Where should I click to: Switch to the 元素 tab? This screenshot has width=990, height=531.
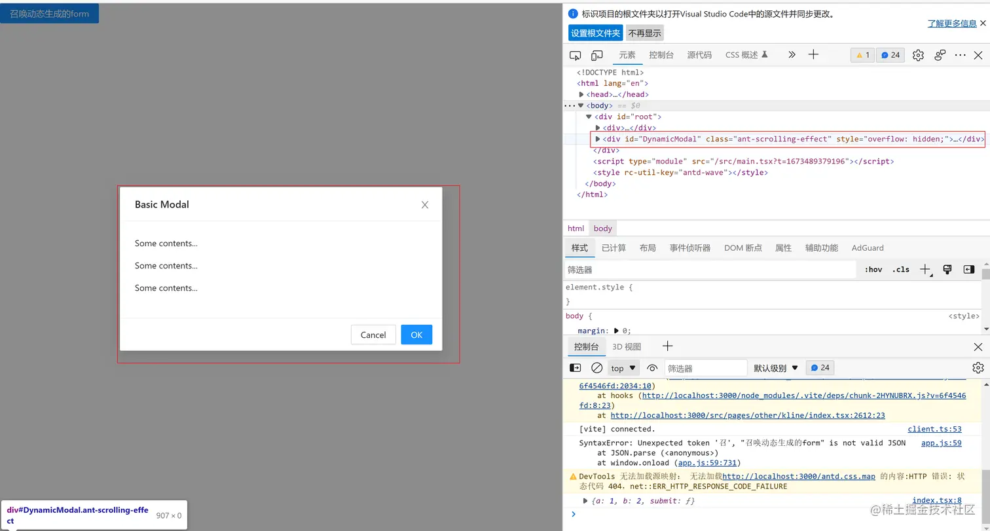tap(627, 55)
